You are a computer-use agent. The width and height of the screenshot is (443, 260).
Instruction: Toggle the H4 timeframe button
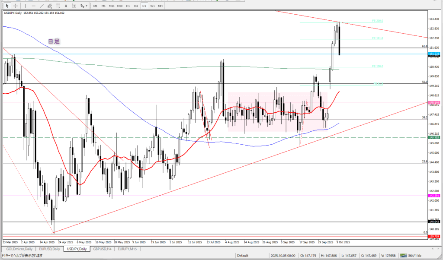point(136,6)
